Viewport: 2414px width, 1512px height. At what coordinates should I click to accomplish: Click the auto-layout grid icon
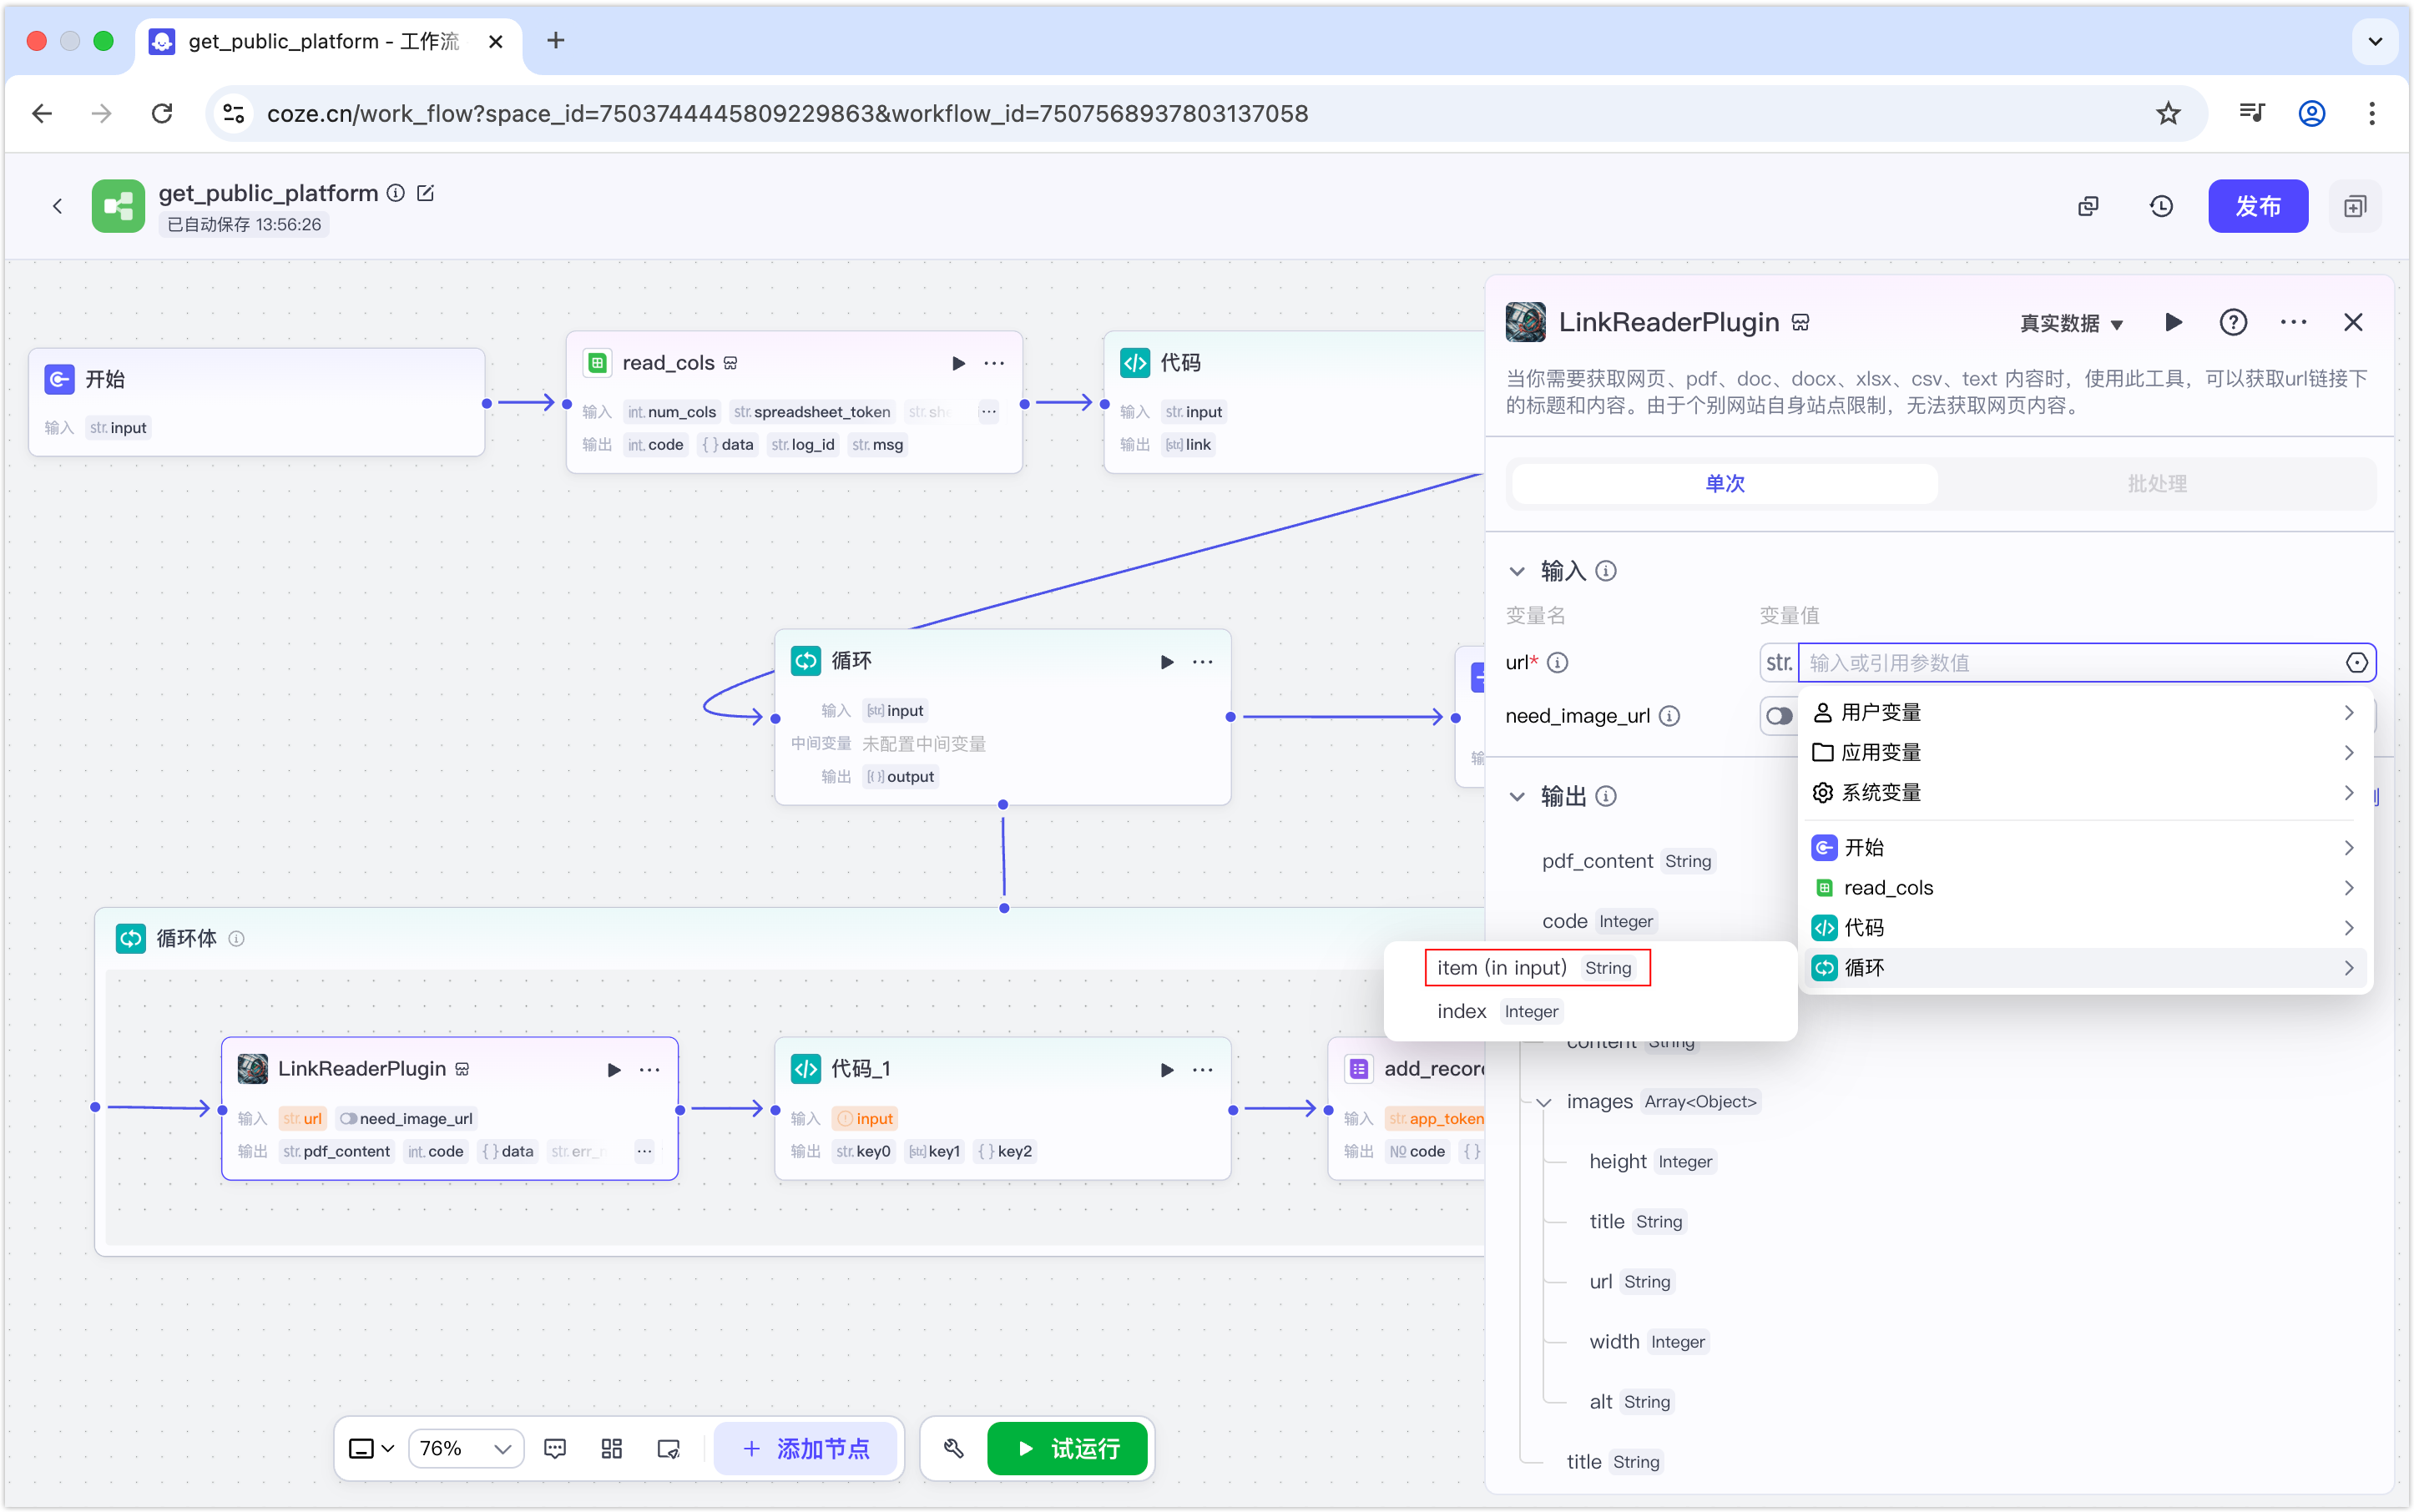point(611,1448)
